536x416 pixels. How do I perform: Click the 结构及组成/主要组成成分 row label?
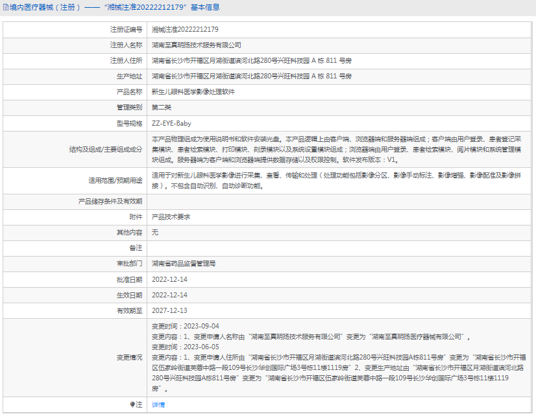(106, 149)
